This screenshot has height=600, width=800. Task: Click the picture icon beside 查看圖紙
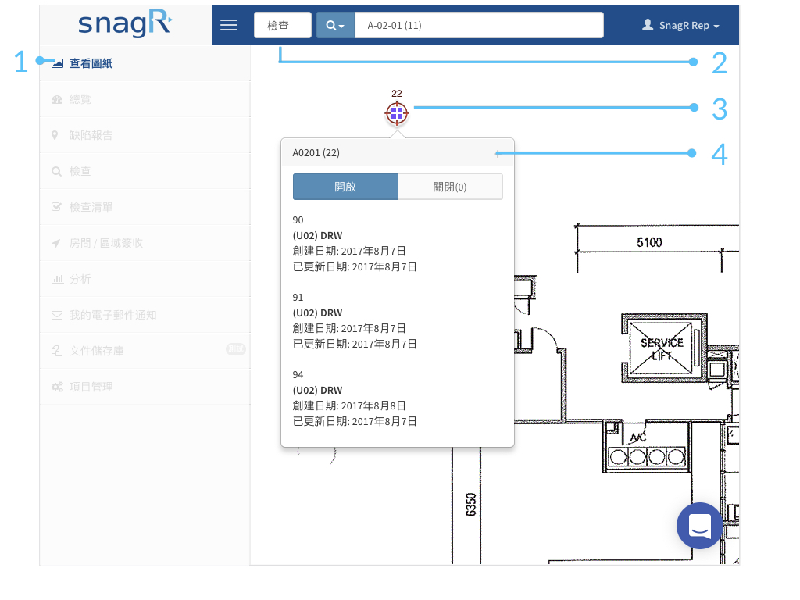pos(57,63)
